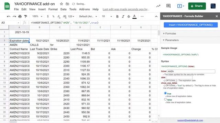220x123 pixels.
Task: Toggle italic formatting
Action: click(123, 16)
